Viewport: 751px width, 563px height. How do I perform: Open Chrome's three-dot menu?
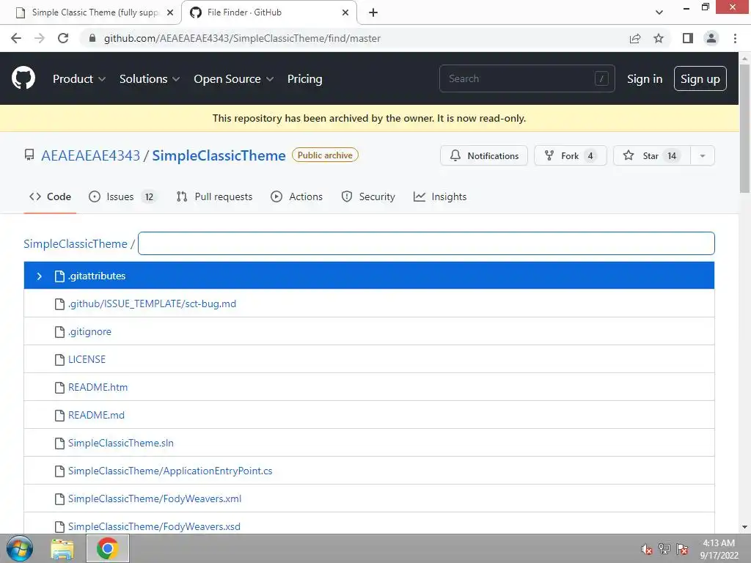click(735, 38)
